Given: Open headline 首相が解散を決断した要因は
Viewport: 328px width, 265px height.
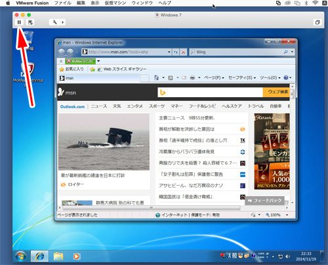Looking at the screenshot, I should click(x=186, y=129).
